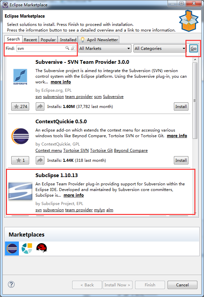The image size is (204, 297).
Task: Click the 'by Subclipse Project, EPL' text
Action: pos(59,203)
